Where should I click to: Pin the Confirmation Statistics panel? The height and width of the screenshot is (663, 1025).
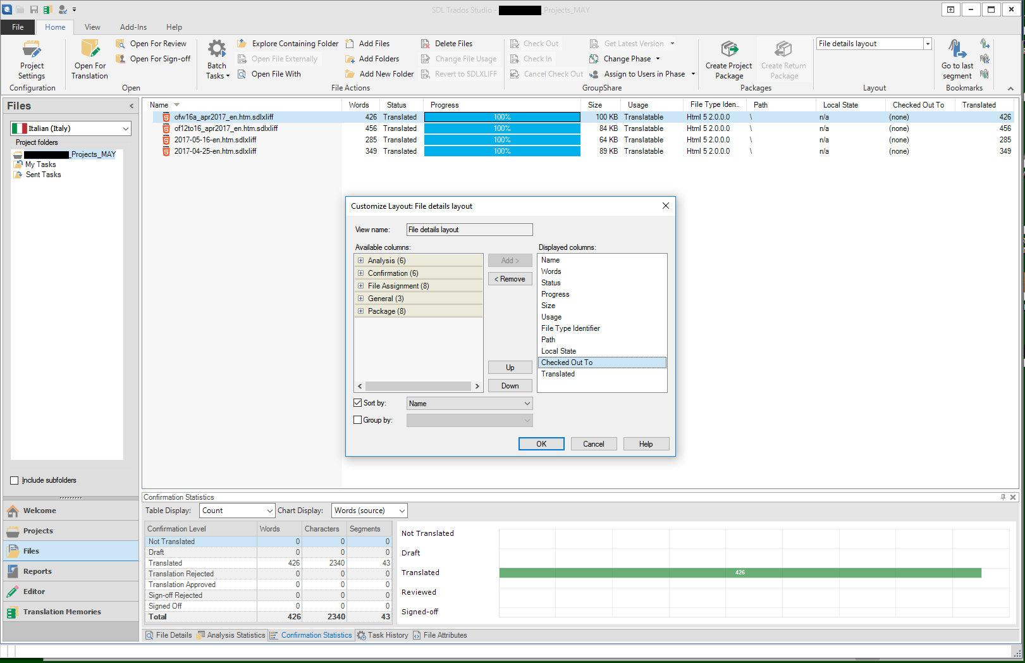pos(1003,497)
